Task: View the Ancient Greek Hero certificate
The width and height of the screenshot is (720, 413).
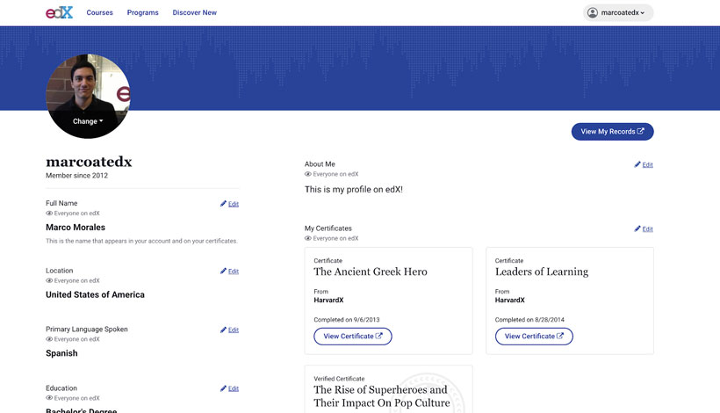Action: 352,337
